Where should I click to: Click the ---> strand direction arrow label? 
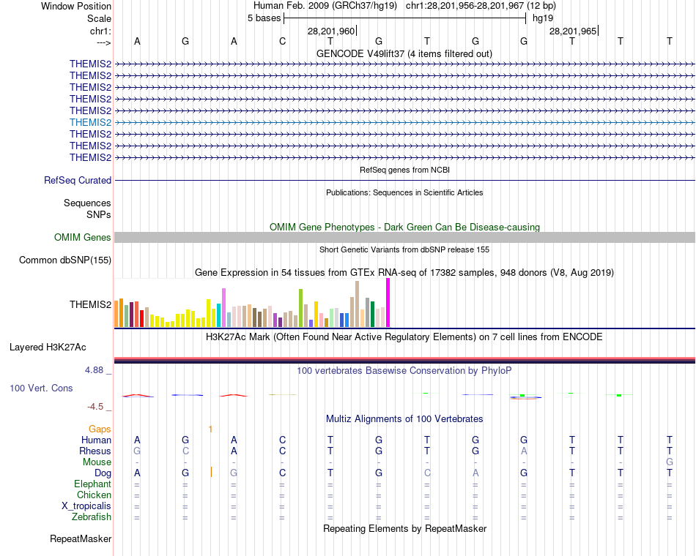pos(104,42)
